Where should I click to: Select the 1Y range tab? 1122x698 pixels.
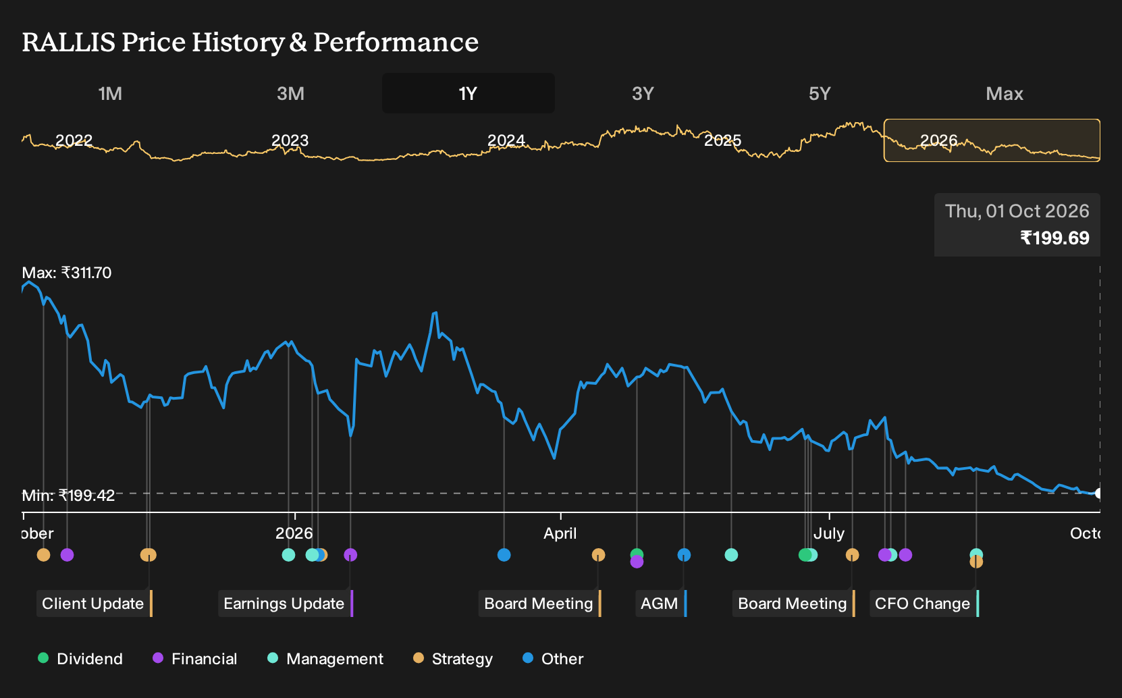click(468, 93)
